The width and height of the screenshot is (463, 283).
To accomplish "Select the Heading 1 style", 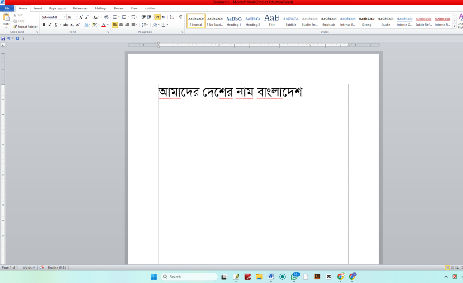I will (234, 21).
